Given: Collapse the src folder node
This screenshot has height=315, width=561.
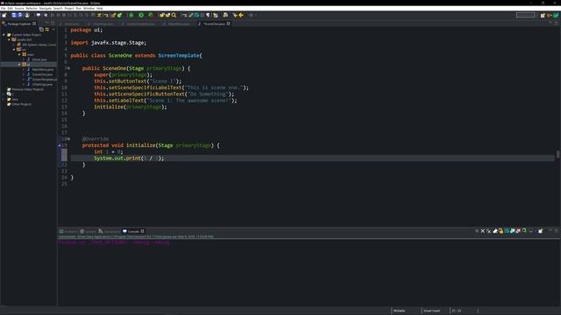Looking at the screenshot, I should (x=14, y=50).
